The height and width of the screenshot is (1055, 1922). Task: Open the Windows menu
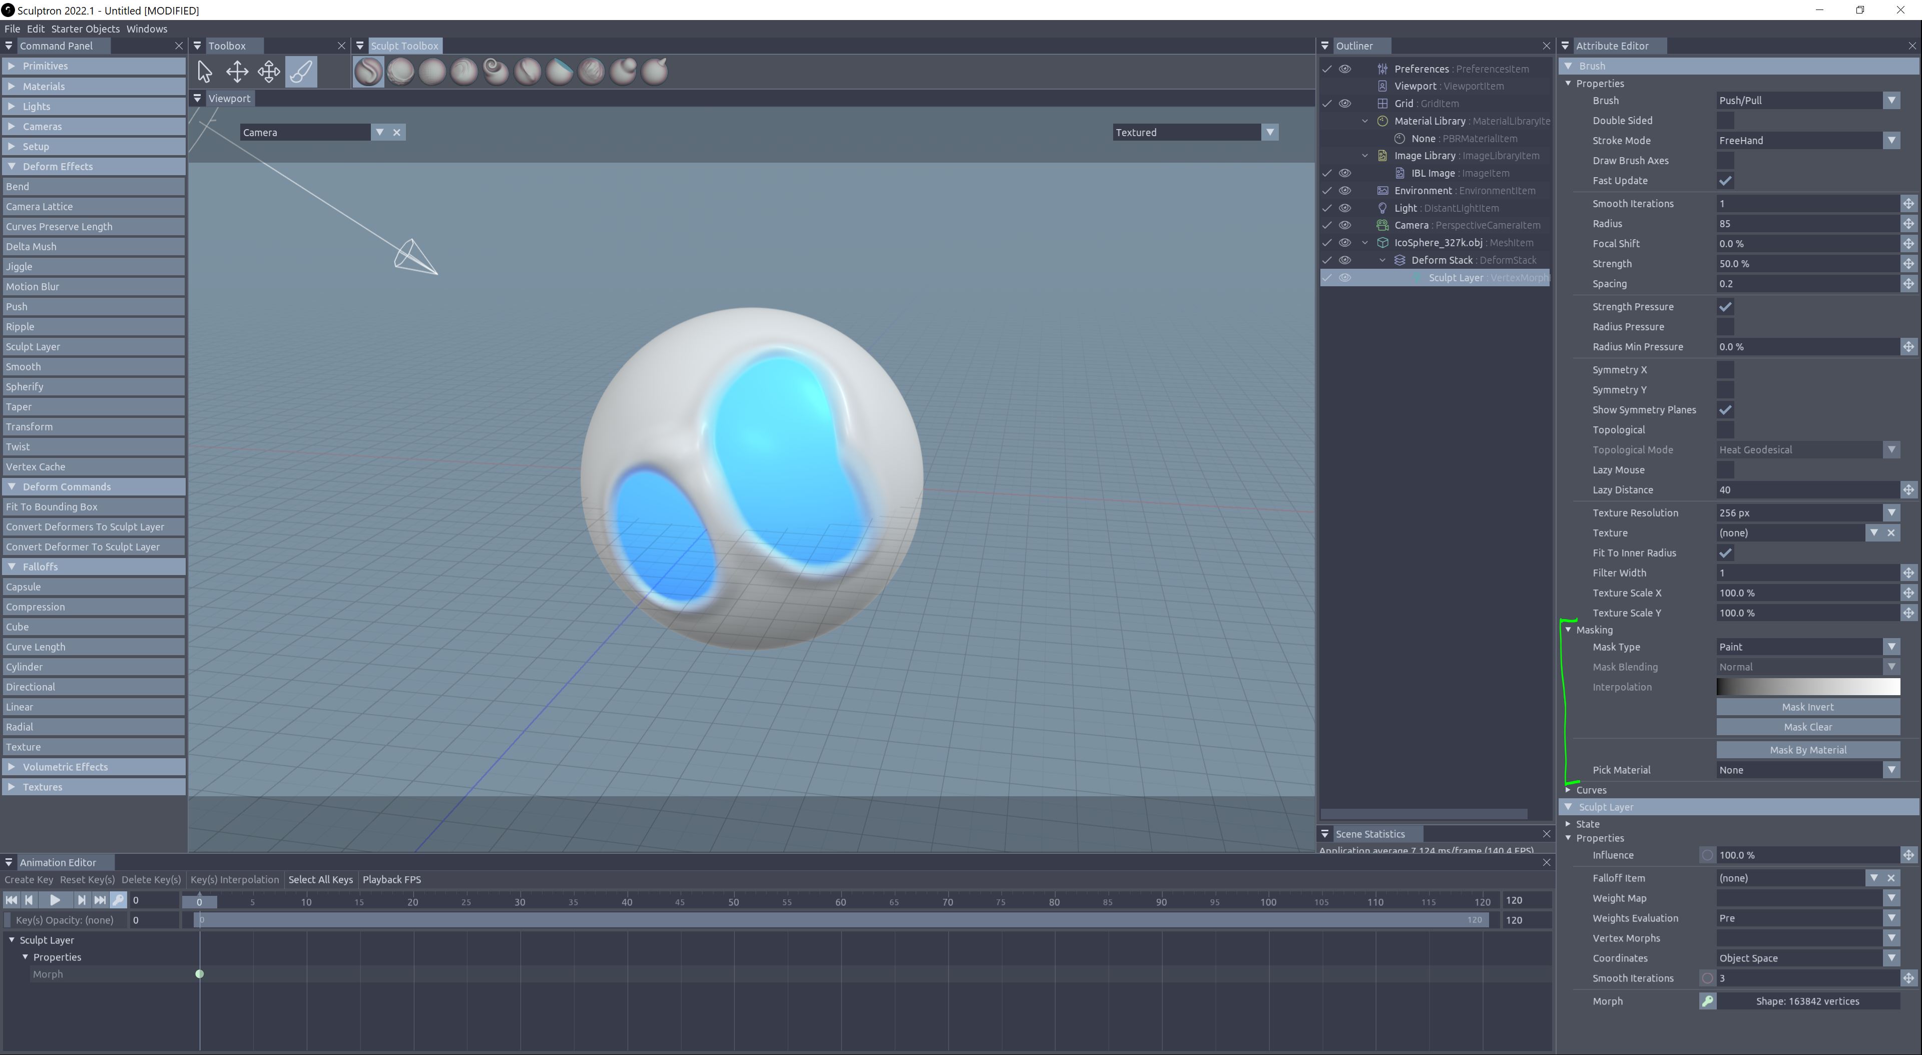click(x=146, y=29)
